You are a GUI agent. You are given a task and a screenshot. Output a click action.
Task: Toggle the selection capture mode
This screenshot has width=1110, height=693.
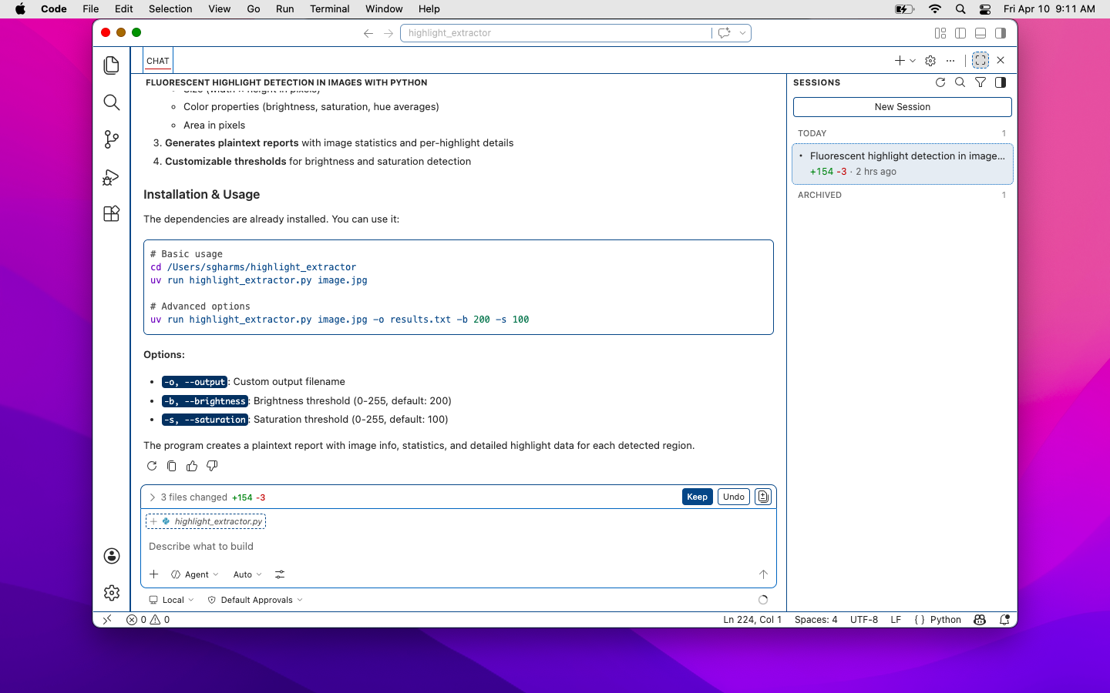[980, 60]
